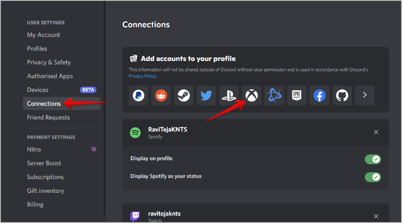The image size is (402, 223).
Task: Open Nitro payment settings
Action: pos(61,149)
